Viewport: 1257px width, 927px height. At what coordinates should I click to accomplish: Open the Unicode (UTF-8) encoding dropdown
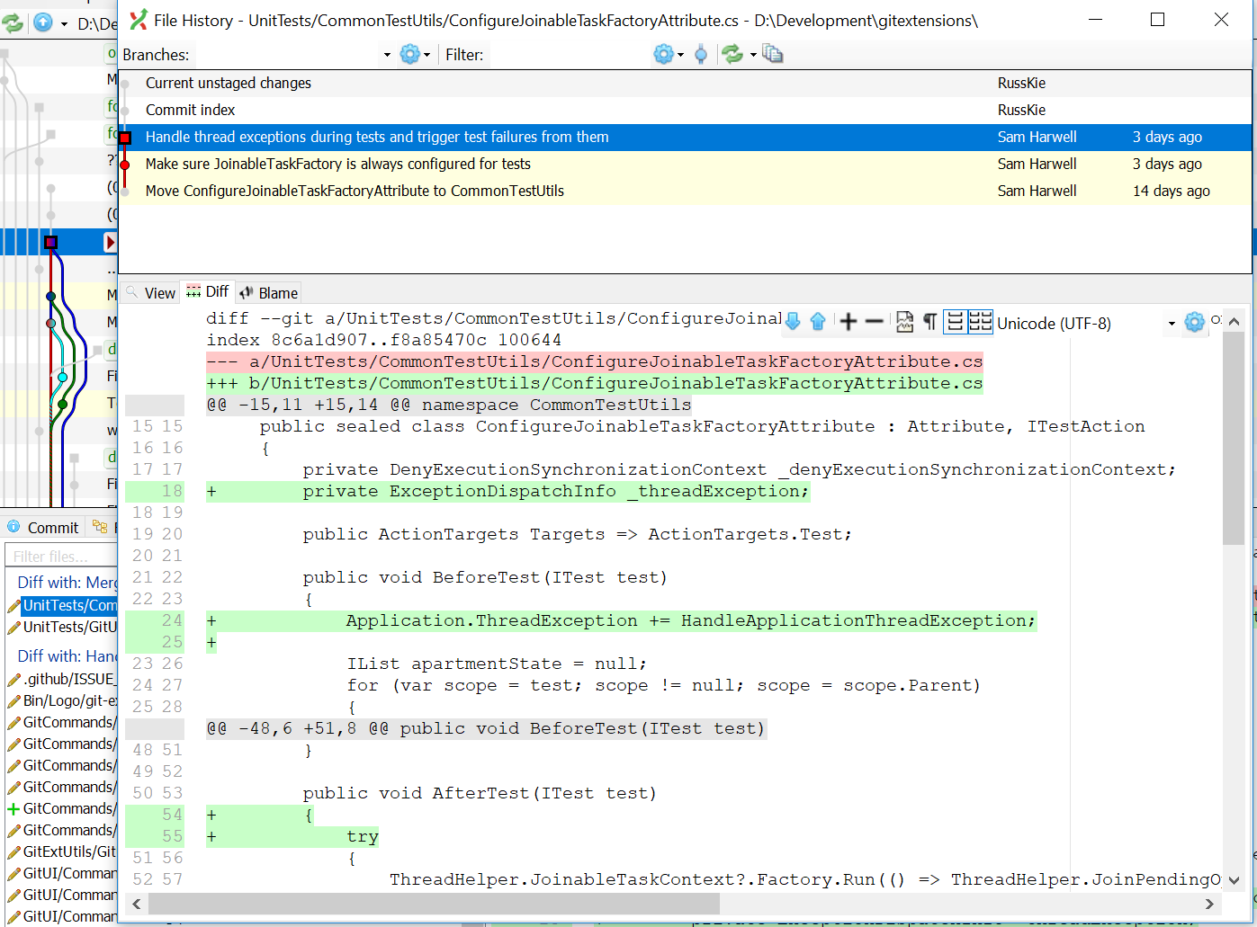point(1172,323)
